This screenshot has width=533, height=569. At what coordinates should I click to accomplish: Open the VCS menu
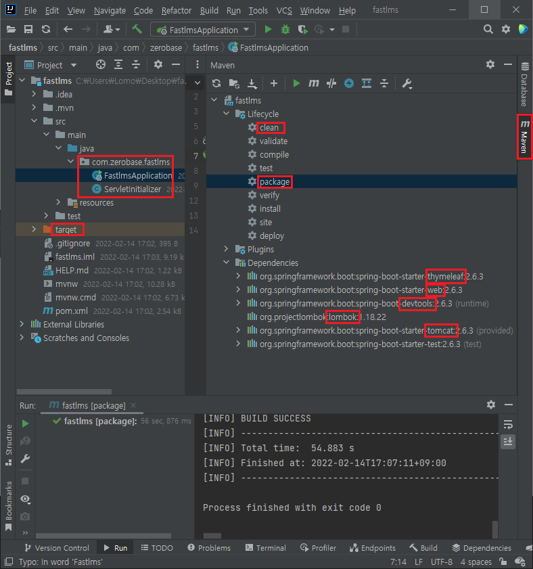(x=284, y=11)
